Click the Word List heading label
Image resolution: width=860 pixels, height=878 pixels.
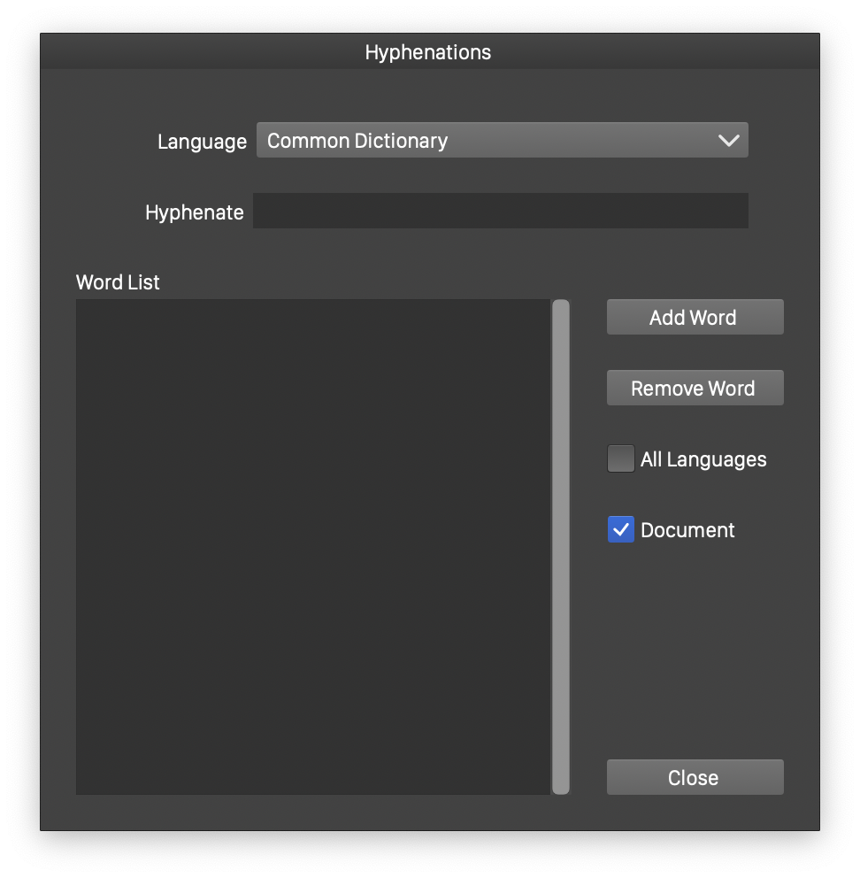[118, 282]
